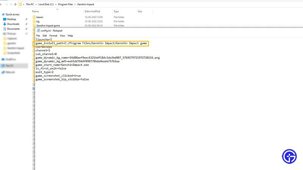Click the game_dynamic_bg_md5 line
This screenshot has height=170, width=303.
(78, 61)
